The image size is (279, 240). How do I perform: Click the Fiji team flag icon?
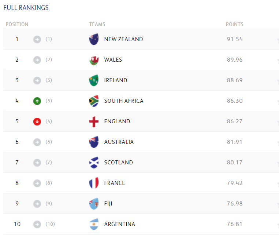pos(94,204)
